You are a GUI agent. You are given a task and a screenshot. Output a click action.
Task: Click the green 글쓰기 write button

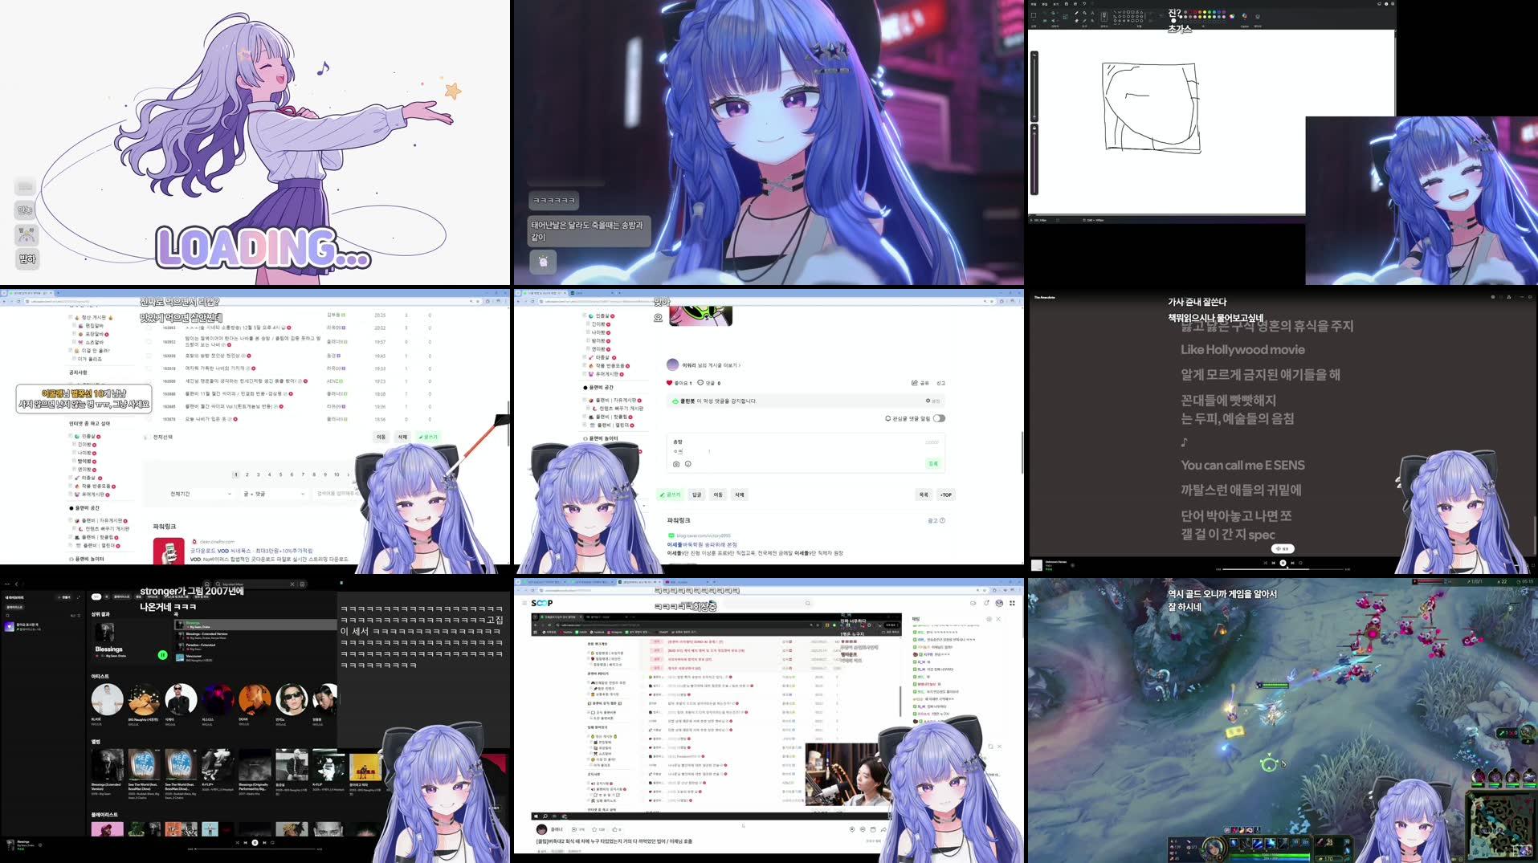tap(671, 495)
